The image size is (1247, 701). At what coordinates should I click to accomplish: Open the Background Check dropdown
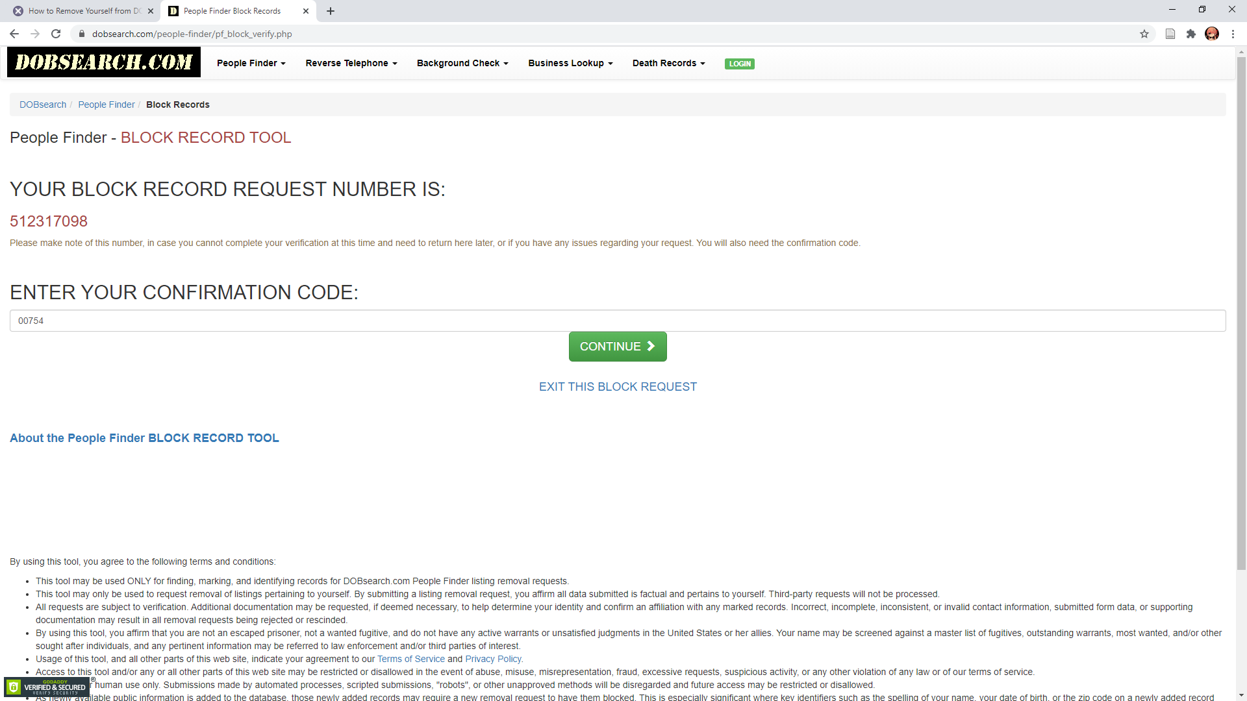(x=462, y=63)
